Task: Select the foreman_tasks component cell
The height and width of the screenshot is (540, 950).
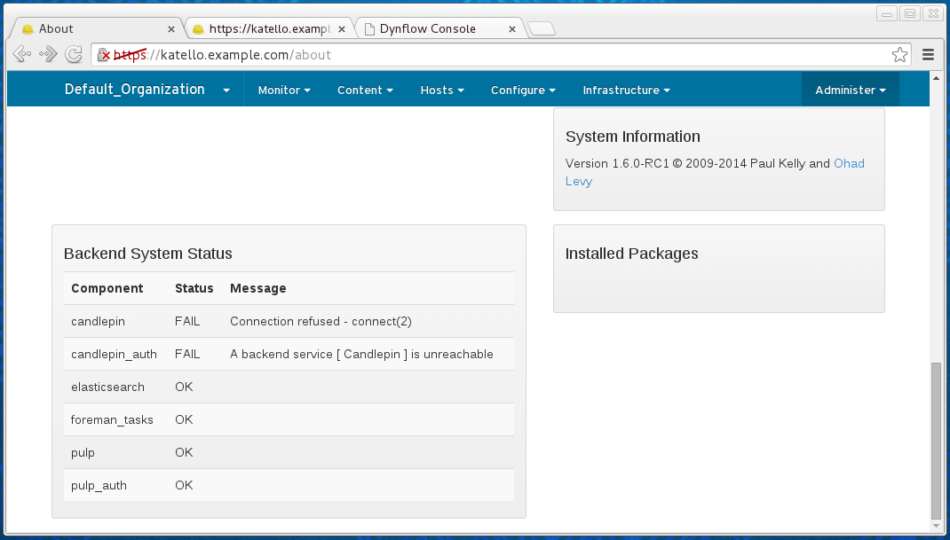Action: coord(112,419)
